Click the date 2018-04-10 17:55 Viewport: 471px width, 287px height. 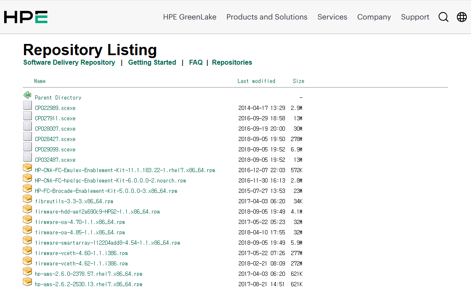(262, 232)
